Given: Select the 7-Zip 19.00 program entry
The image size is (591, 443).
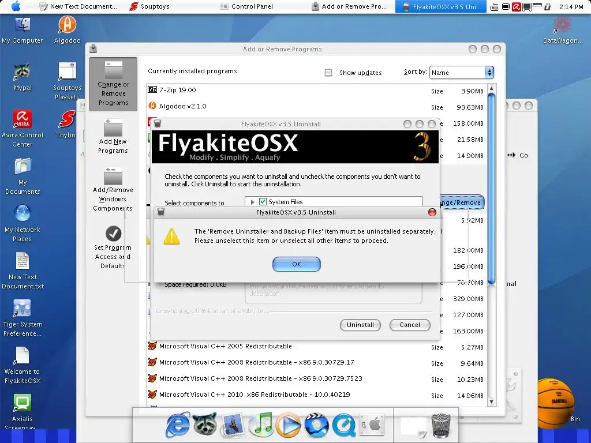Looking at the screenshot, I should click(317, 90).
